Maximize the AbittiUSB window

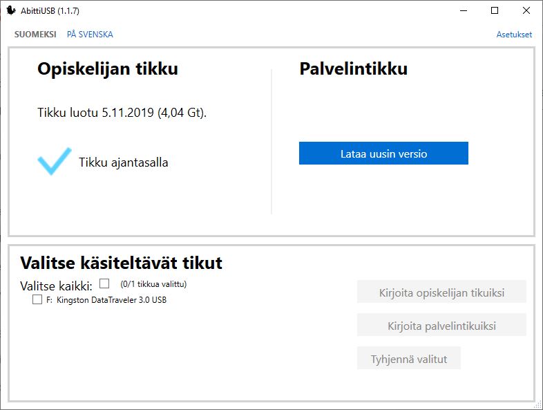495,10
